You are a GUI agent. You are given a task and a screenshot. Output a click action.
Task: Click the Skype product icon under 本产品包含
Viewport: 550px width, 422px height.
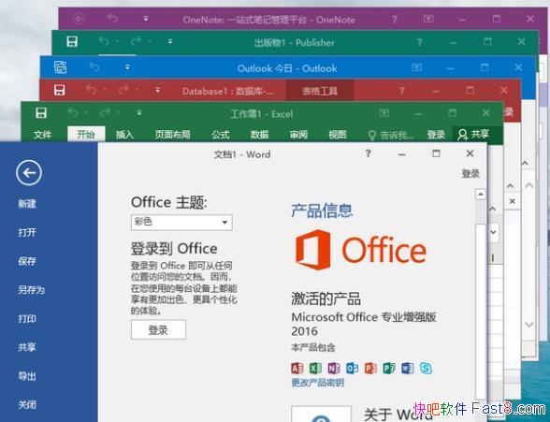[x=426, y=368]
